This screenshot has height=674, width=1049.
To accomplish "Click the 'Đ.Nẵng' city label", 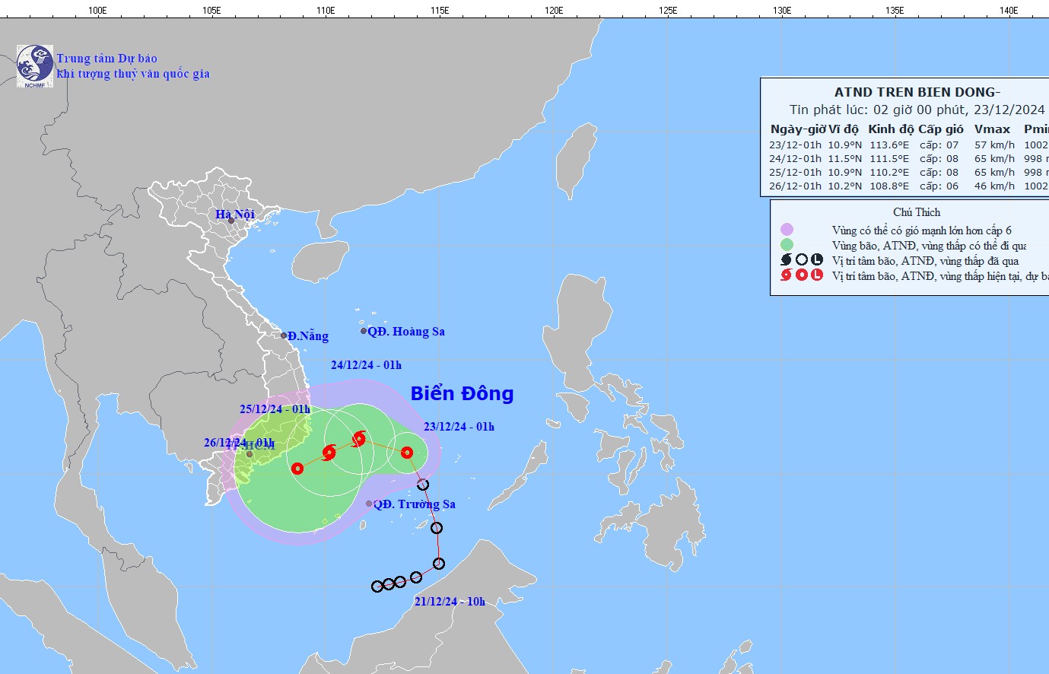I will coord(308,336).
